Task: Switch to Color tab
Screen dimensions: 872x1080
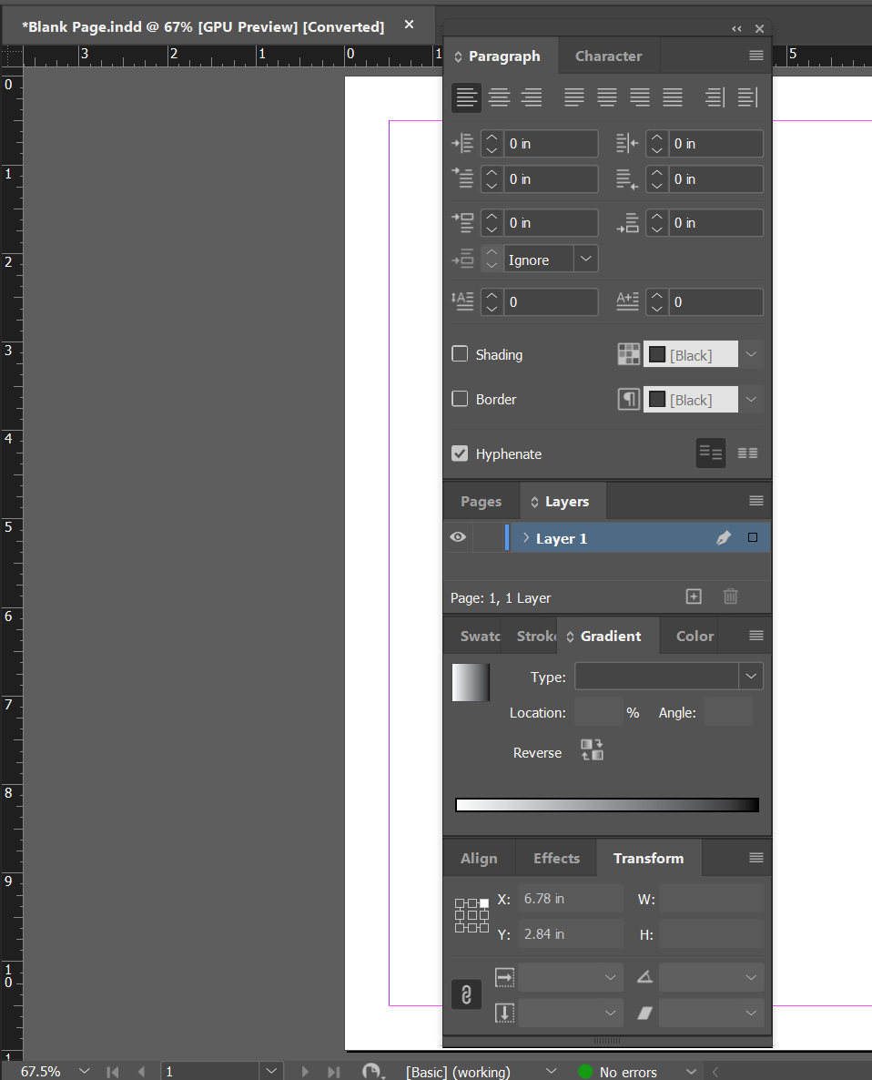Action: pos(695,637)
